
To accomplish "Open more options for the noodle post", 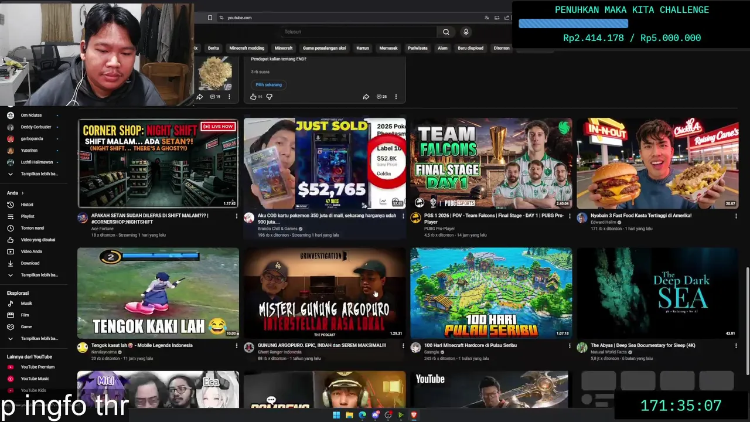I will pyautogui.click(x=229, y=97).
